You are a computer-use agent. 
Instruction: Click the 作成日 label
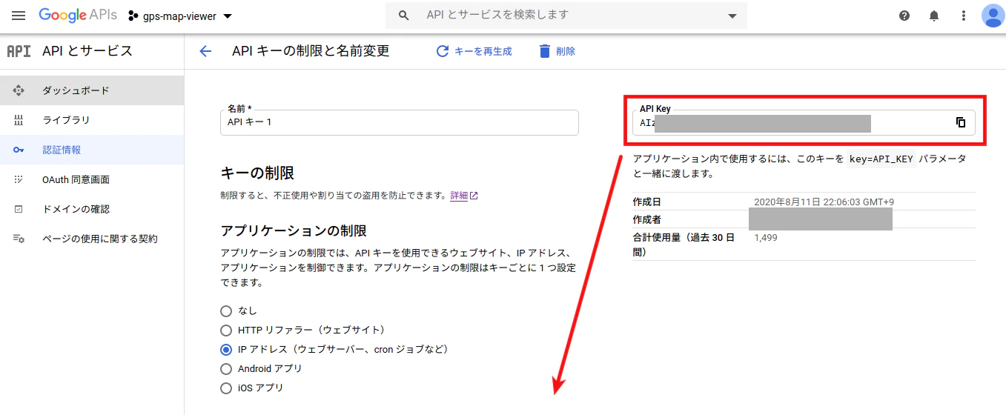(x=647, y=202)
